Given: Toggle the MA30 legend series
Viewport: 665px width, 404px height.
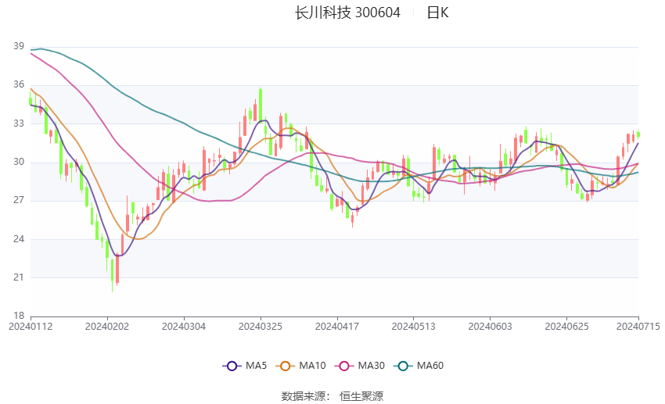Looking at the screenshot, I should [360, 366].
